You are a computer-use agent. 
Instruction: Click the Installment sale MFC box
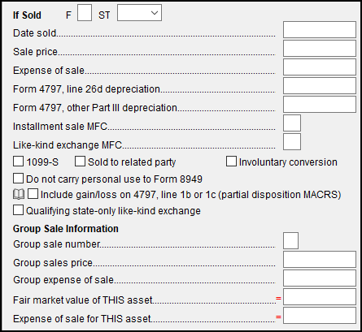point(292,123)
